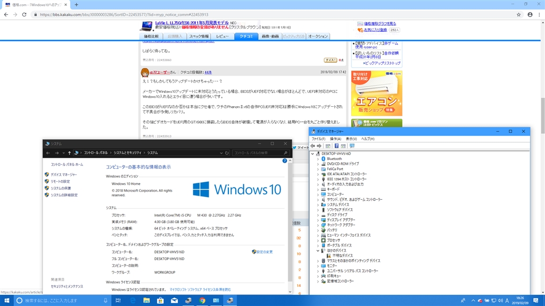Open the 操作(A) menu in Device Manager
The width and height of the screenshot is (545, 306).
click(x=335, y=139)
